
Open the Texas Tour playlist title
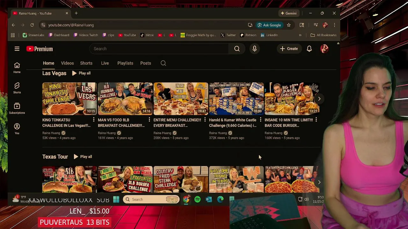pos(55,156)
